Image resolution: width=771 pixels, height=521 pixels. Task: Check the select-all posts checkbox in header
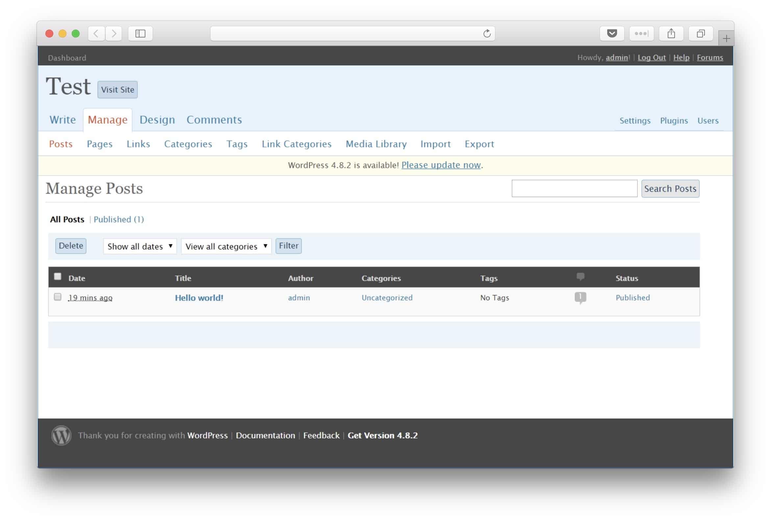[x=58, y=276]
